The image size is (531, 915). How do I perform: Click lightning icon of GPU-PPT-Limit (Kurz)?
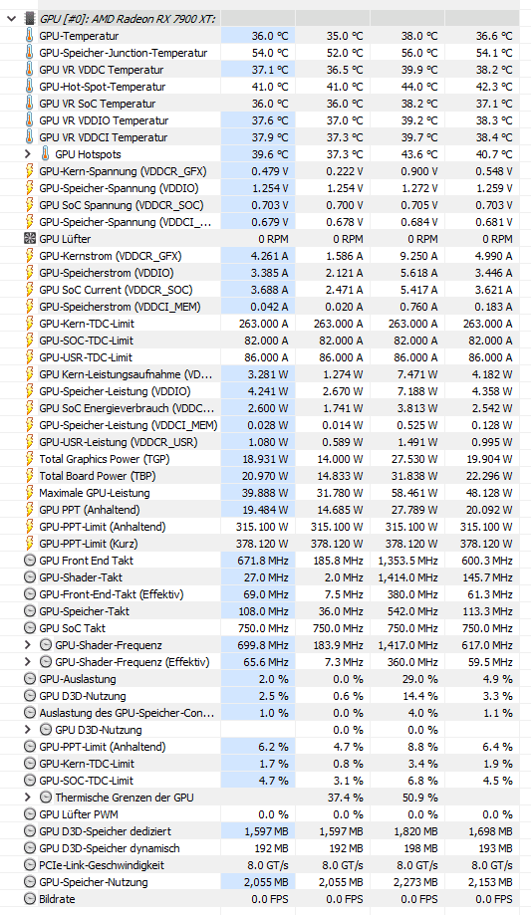(x=29, y=544)
